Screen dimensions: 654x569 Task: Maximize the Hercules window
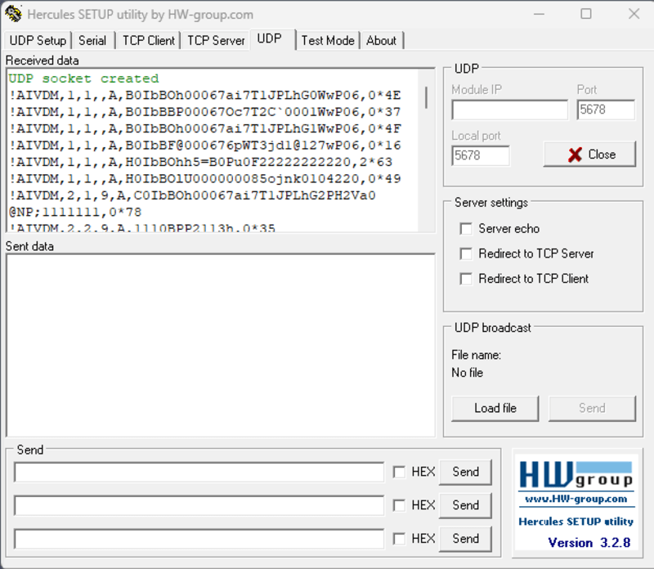tap(586, 14)
